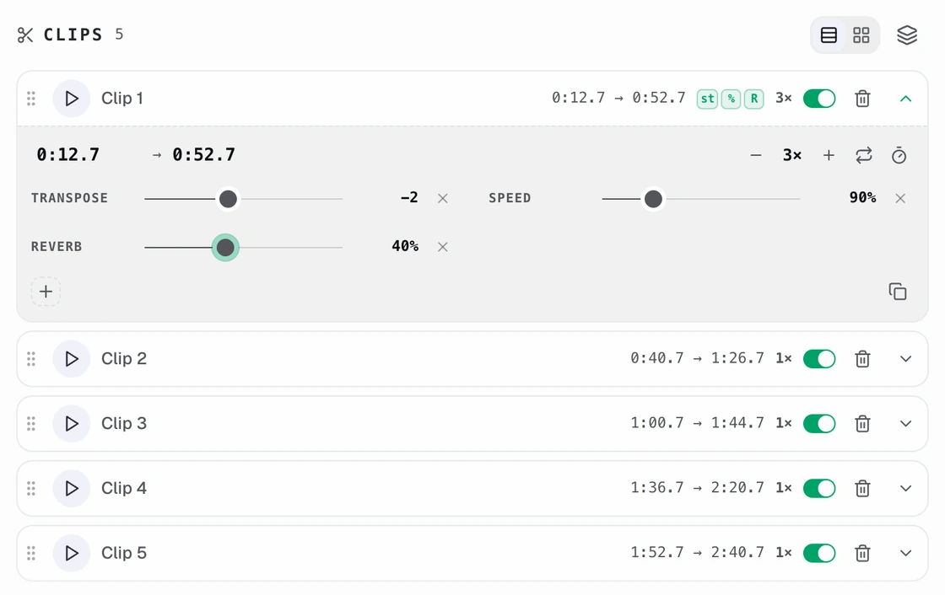Turn off Clip 4 switch
The image size is (945, 595).
819,489
